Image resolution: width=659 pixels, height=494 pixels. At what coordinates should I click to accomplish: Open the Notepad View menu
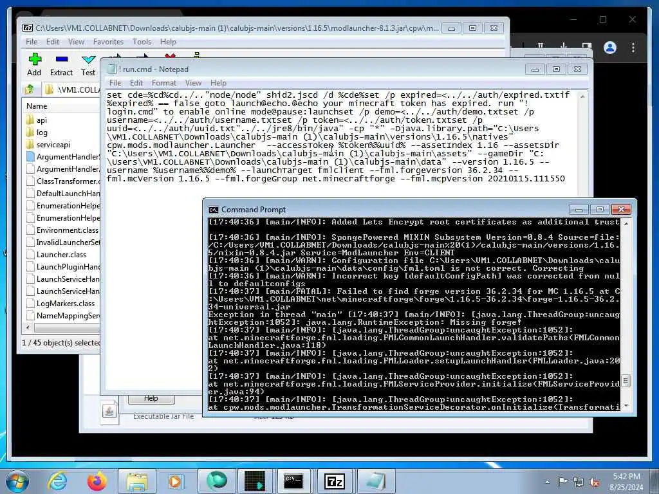(x=193, y=83)
